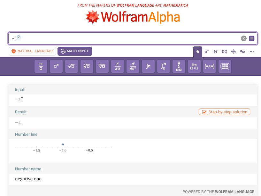Screen dimensions: 261x196
Task: Open the starred favorites keyboard tab
Action: coord(197,52)
